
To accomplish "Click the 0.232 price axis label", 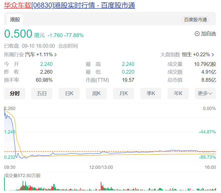I will [x=10, y=157].
